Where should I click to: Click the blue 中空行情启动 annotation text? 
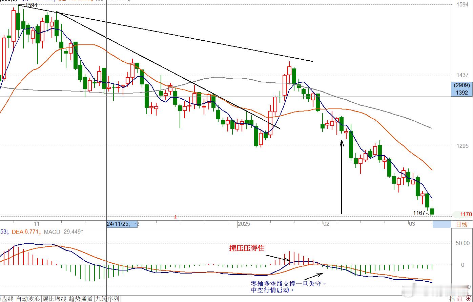point(272,290)
